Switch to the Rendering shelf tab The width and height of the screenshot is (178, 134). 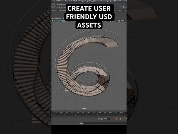coord(62,11)
